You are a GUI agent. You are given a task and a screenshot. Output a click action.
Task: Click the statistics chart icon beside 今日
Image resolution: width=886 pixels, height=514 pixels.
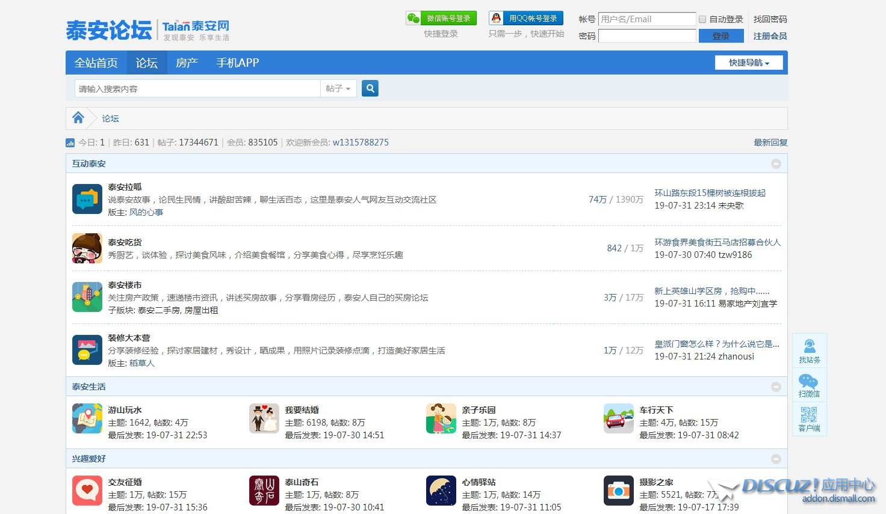tap(70, 143)
